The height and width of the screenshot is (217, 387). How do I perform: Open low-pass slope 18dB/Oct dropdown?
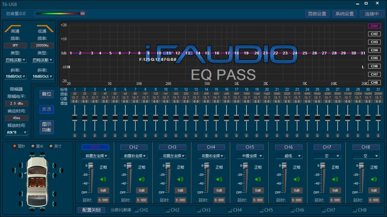[x=42, y=77]
